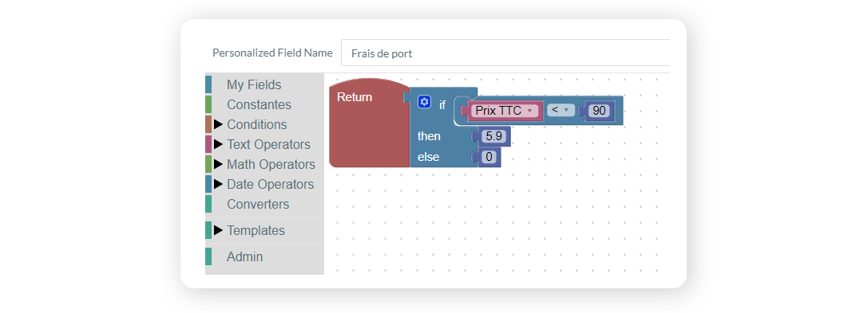Expand the Text Operators category arrow
The height and width of the screenshot is (313, 856).
pos(218,144)
